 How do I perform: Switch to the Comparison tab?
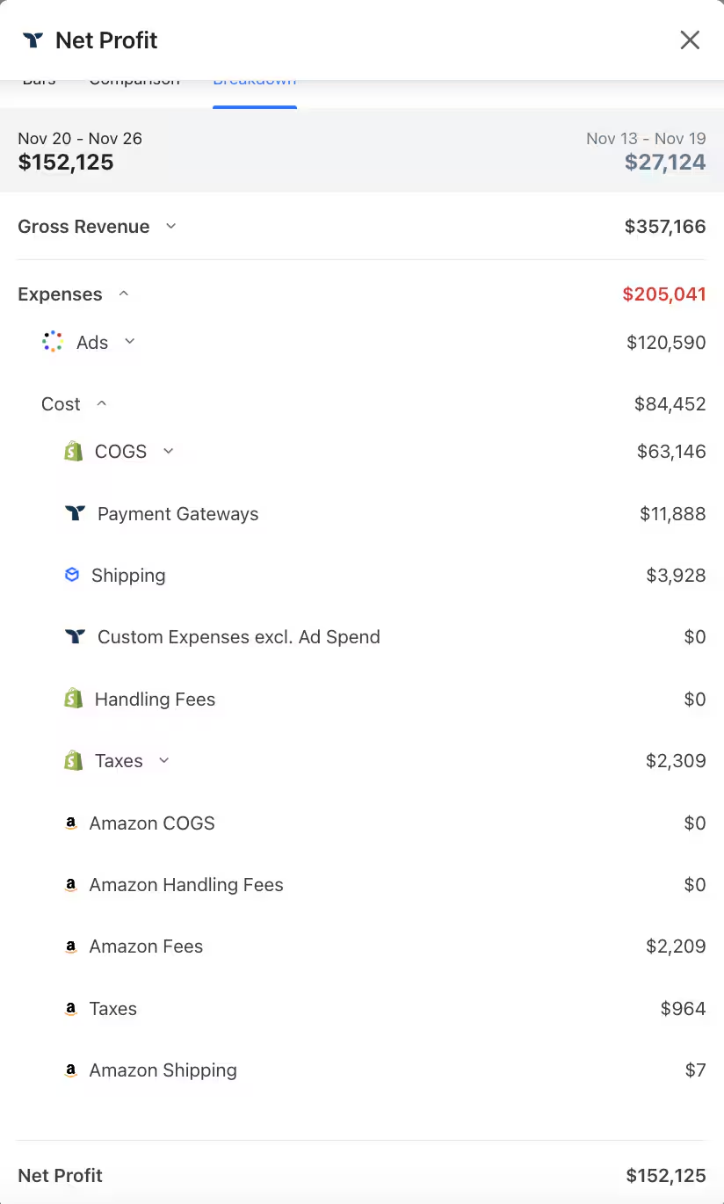(x=134, y=81)
